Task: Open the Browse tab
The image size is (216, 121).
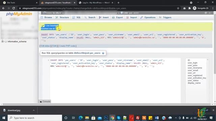Action: click(x=46, y=17)
